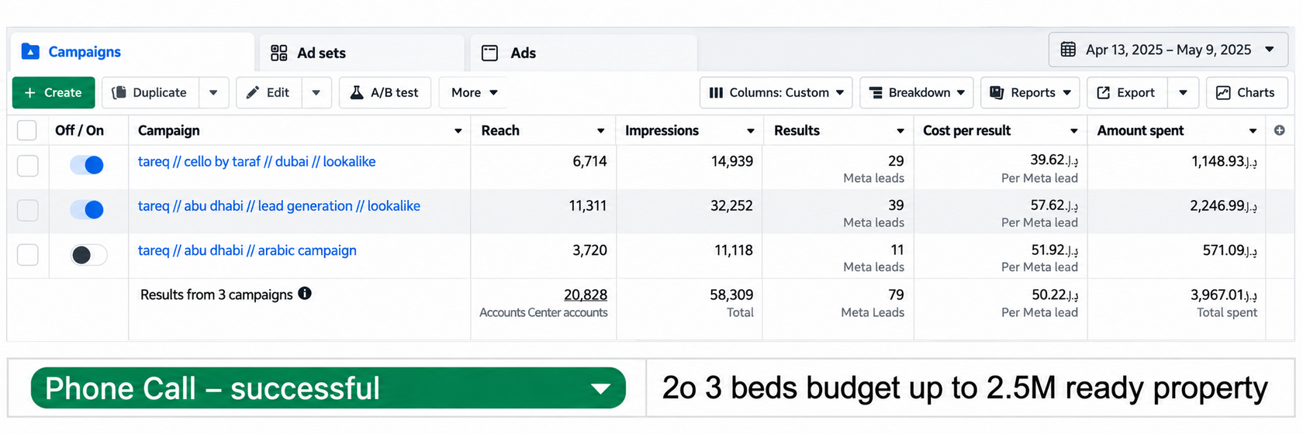The width and height of the screenshot is (1303, 434).
Task: Click info icon beside Results from 3 campaigns
Action: point(305,293)
